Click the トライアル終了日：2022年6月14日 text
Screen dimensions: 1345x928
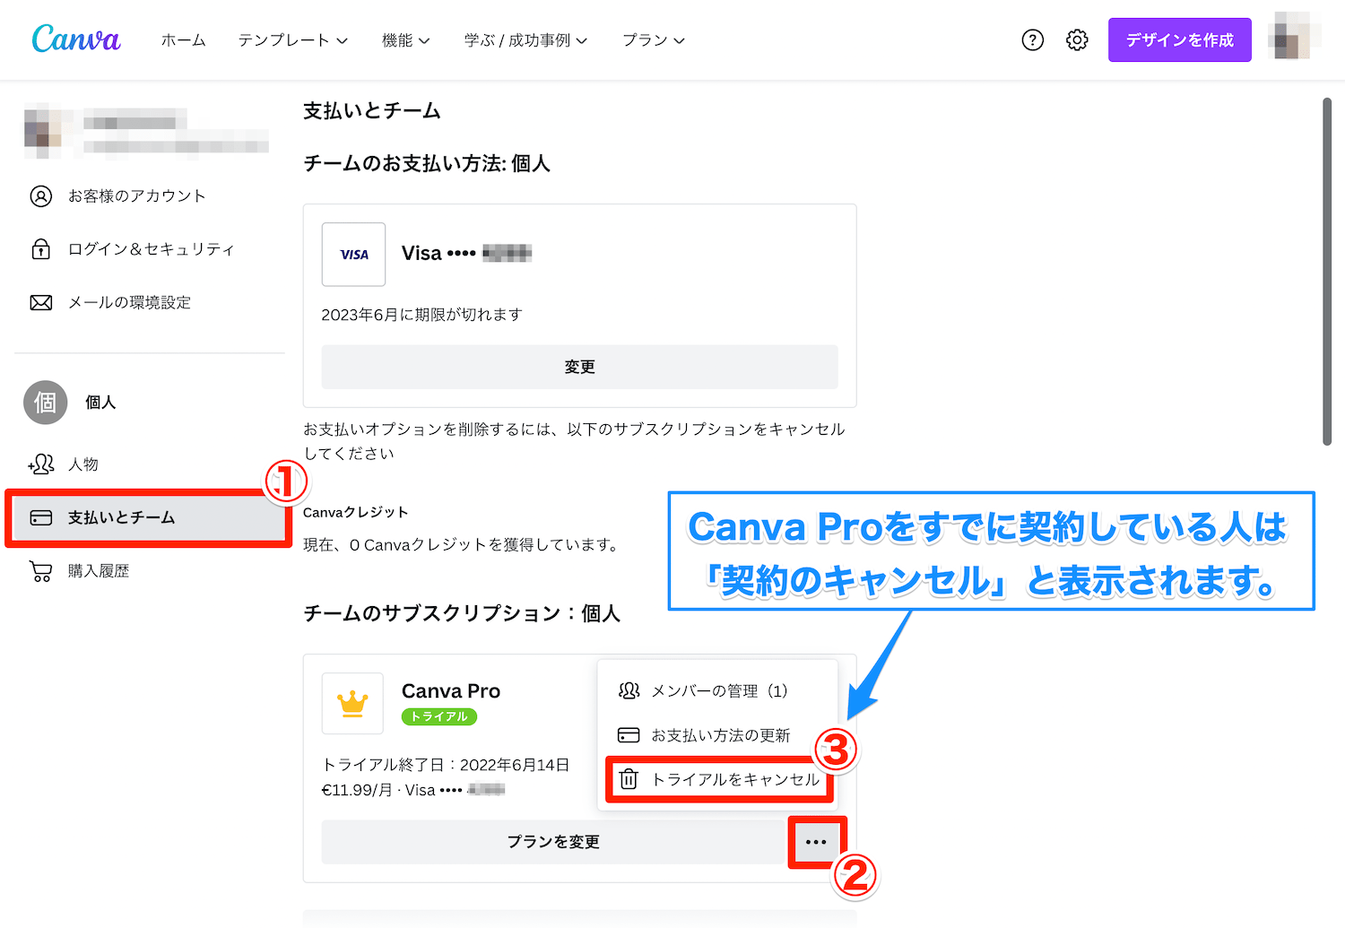click(446, 765)
